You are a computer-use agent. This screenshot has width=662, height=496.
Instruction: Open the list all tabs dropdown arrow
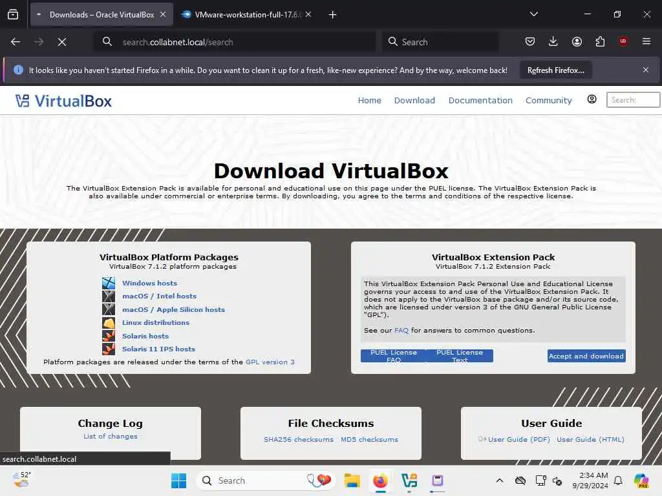coord(533,14)
